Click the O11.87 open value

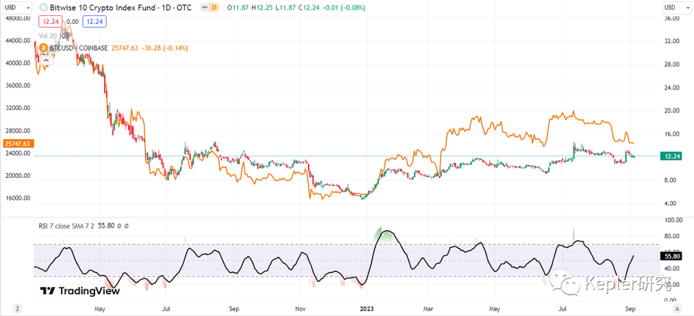coord(237,8)
